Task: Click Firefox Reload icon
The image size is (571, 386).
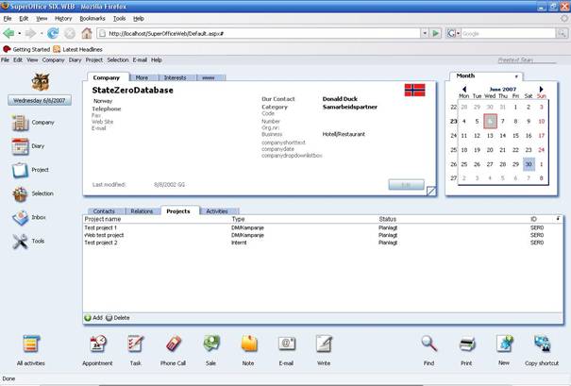Action: [x=53, y=33]
